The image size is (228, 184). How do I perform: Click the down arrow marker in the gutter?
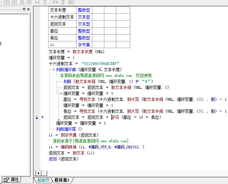click(x=37, y=117)
